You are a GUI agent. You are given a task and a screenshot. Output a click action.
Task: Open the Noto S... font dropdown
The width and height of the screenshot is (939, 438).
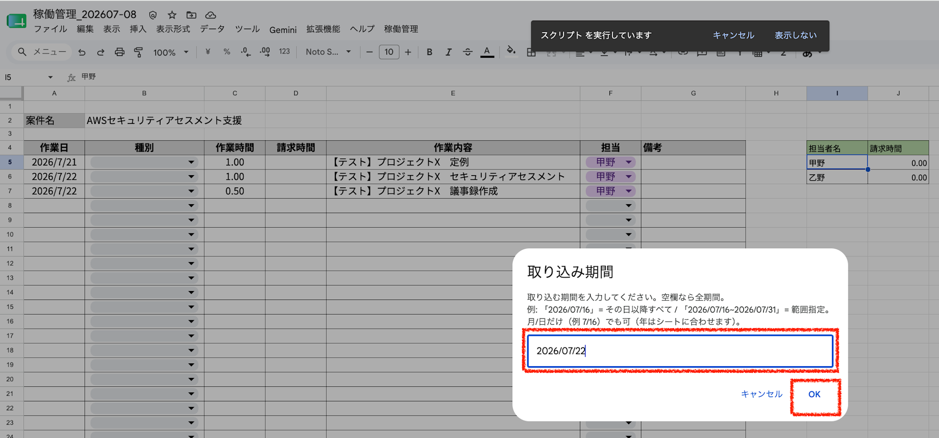tap(328, 52)
